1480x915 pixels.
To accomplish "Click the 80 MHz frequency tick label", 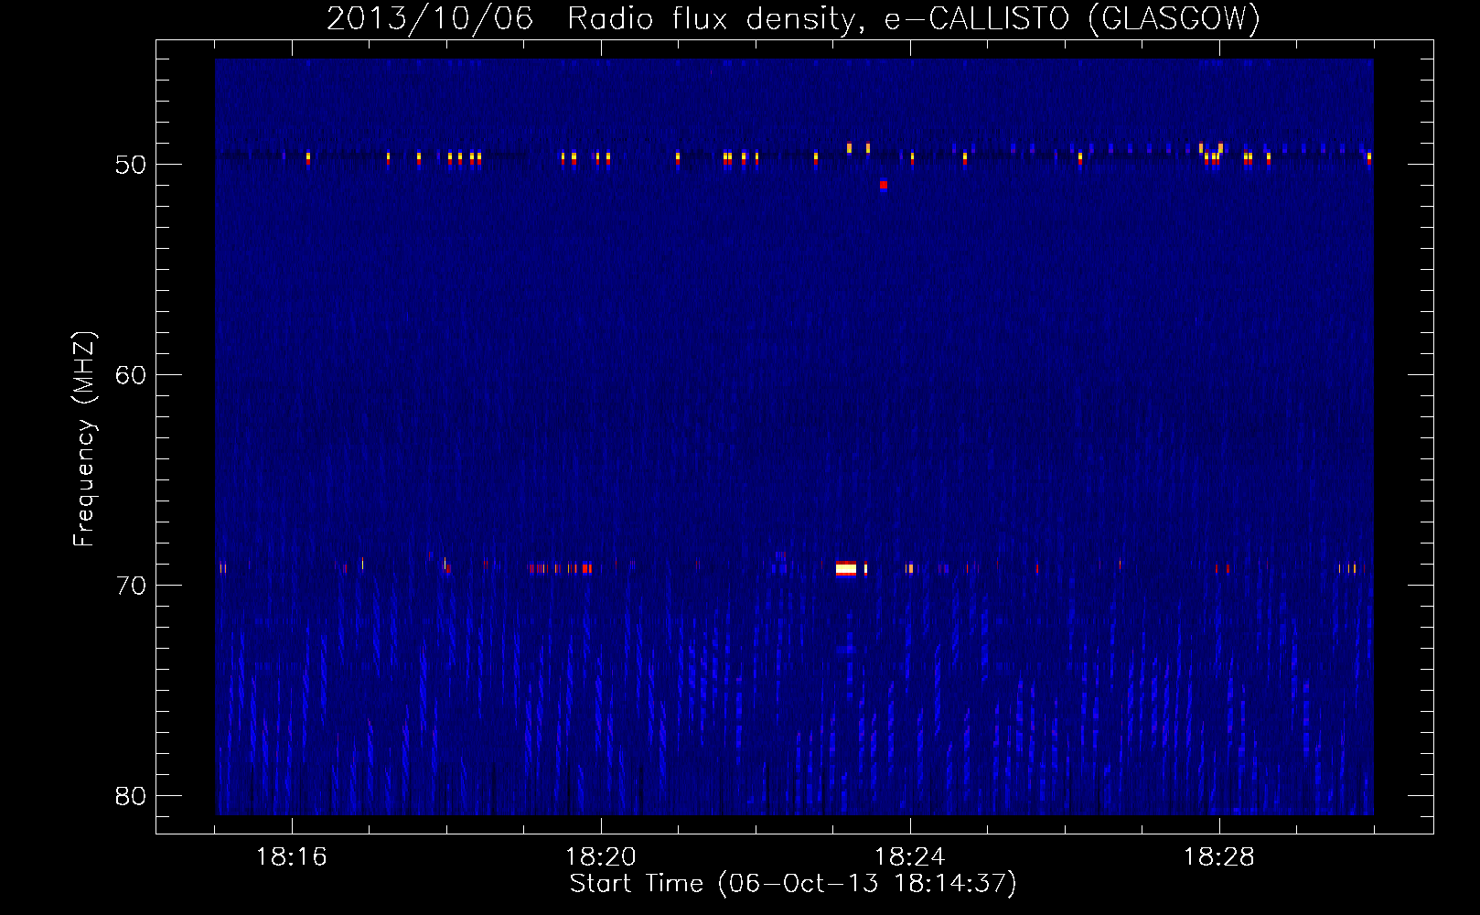I will click(x=131, y=796).
